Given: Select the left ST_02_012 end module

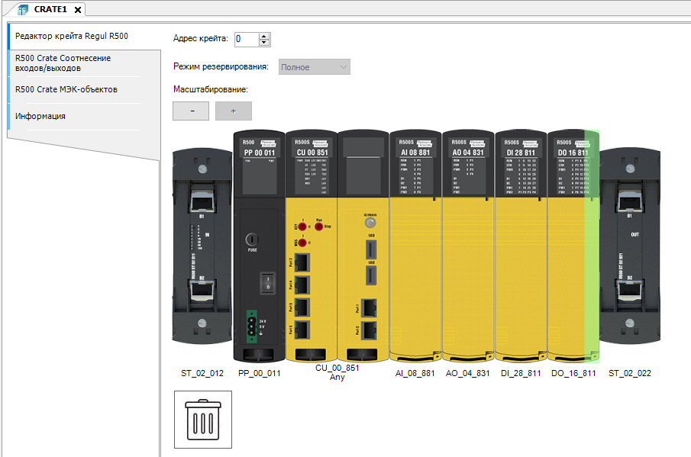Looking at the screenshot, I should 202,244.
